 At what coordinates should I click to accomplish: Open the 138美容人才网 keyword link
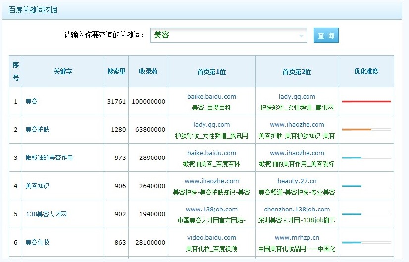pos(46,214)
